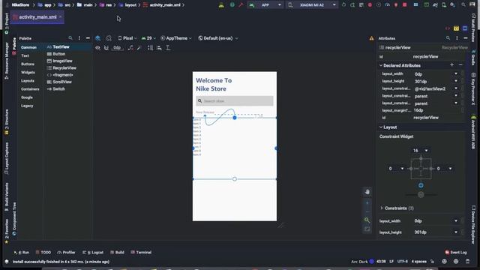Viewport: 480px width, 270px height.
Task: Toggle view options eye icon
Action: (x=97, y=48)
